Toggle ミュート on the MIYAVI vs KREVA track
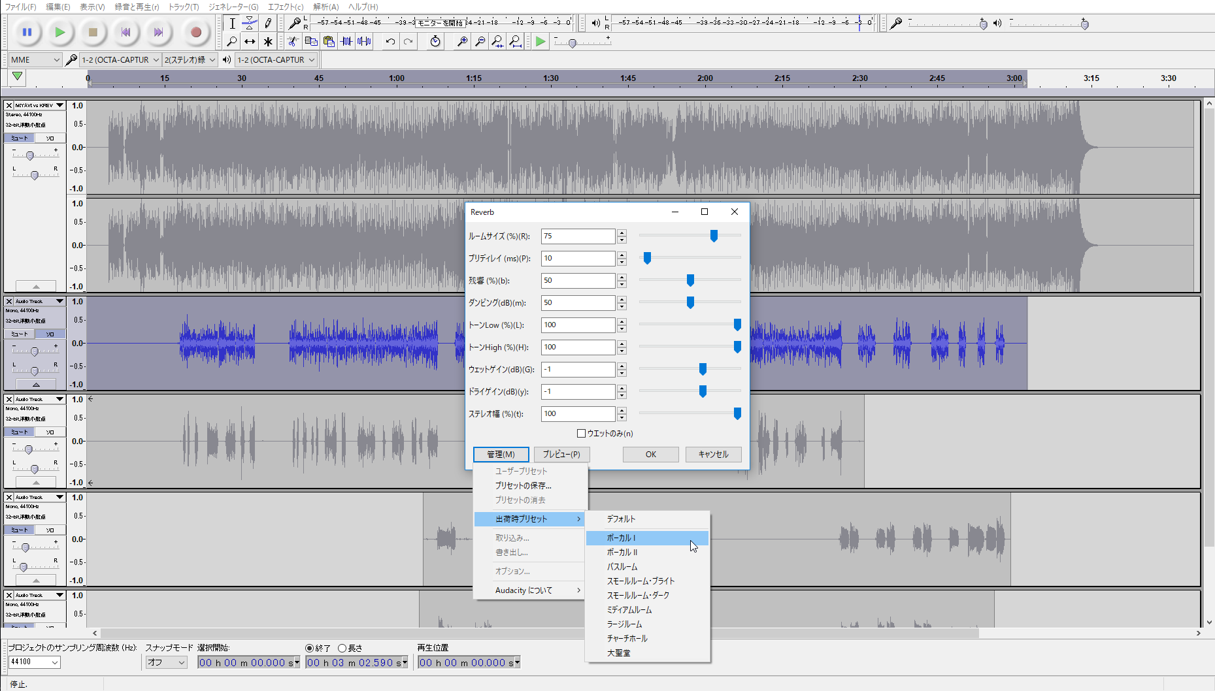This screenshot has height=691, width=1215. (x=20, y=138)
